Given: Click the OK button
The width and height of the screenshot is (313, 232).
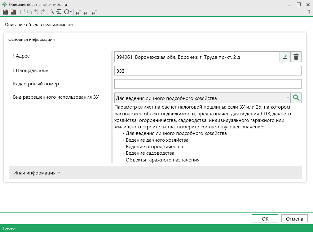Looking at the screenshot, I should [265, 218].
